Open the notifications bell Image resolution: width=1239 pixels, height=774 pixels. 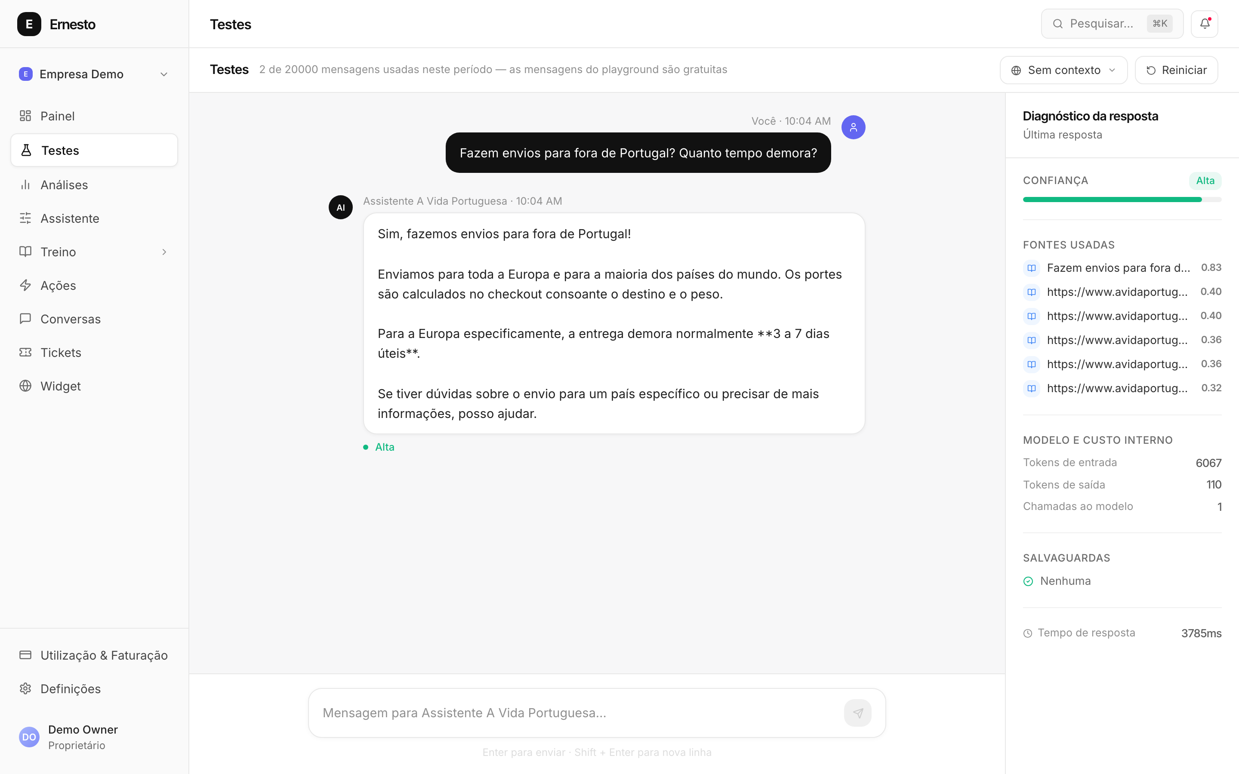(1205, 24)
